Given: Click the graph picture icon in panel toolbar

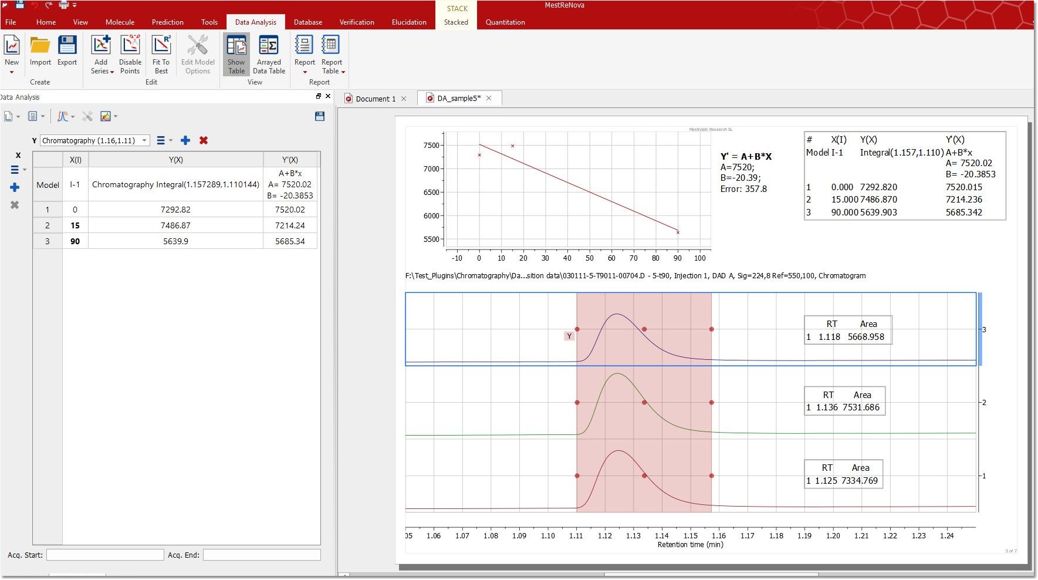Looking at the screenshot, I should coord(106,116).
